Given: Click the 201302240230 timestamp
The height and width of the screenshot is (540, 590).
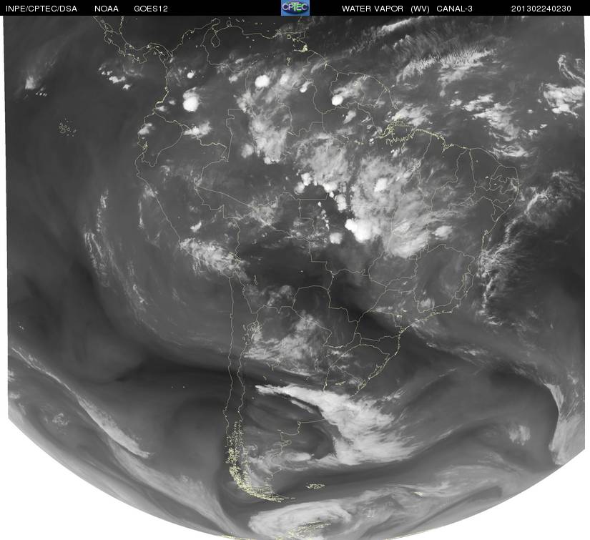Looking at the screenshot, I should 541,9.
